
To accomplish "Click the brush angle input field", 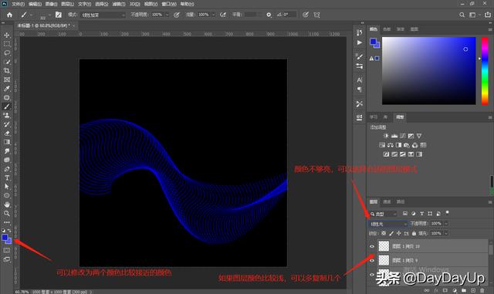I will pos(289,15).
